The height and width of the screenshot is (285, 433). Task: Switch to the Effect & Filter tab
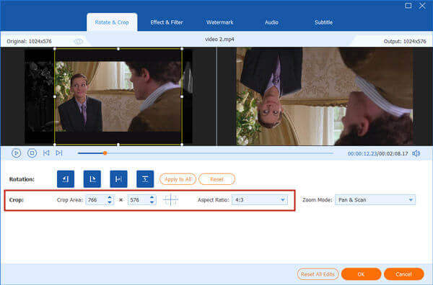pyautogui.click(x=167, y=22)
